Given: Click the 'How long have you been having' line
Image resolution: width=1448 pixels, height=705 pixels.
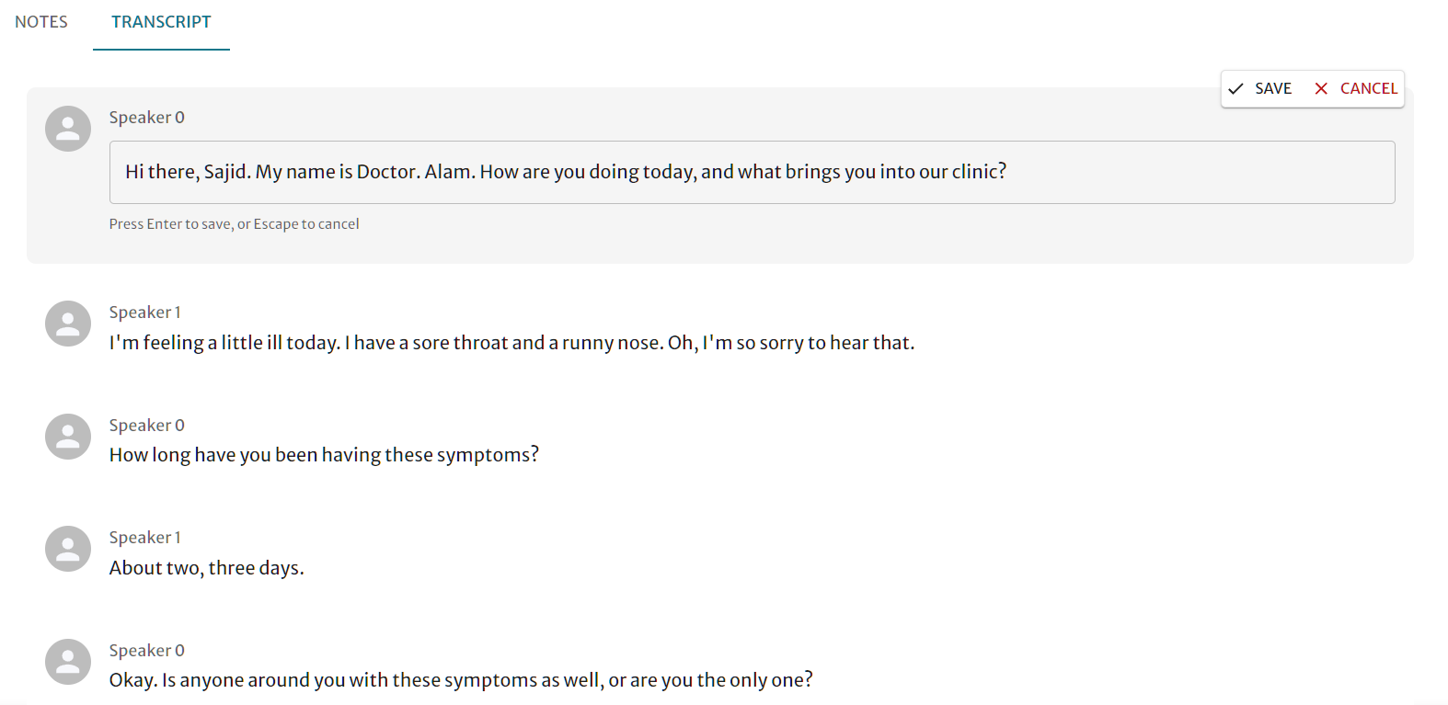Looking at the screenshot, I should (324, 455).
